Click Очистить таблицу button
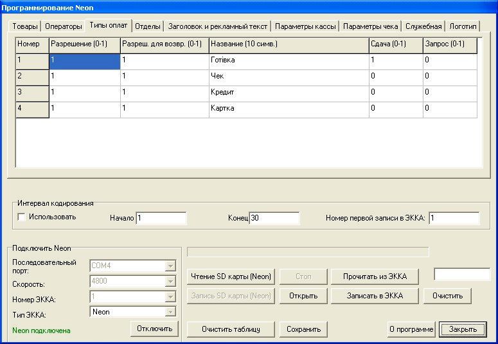498x344 pixels. 231,329
